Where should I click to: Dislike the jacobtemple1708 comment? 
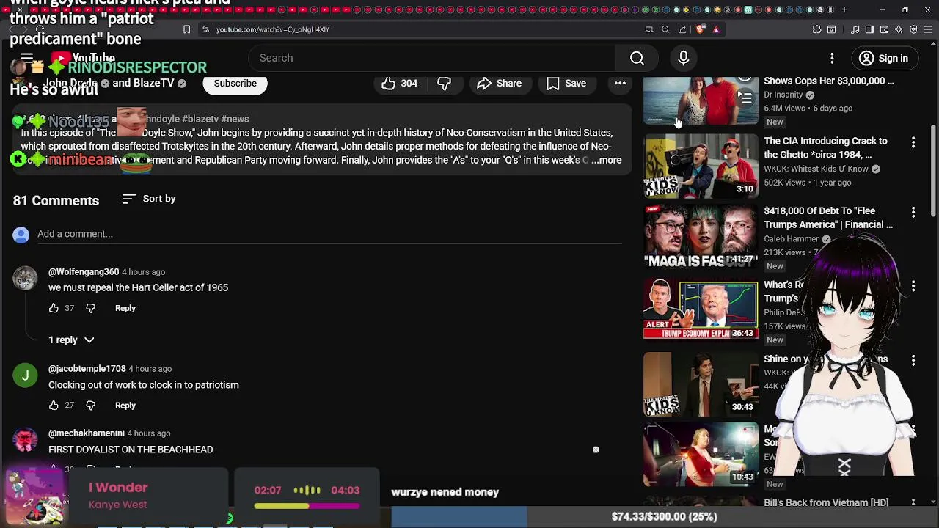[x=90, y=405]
